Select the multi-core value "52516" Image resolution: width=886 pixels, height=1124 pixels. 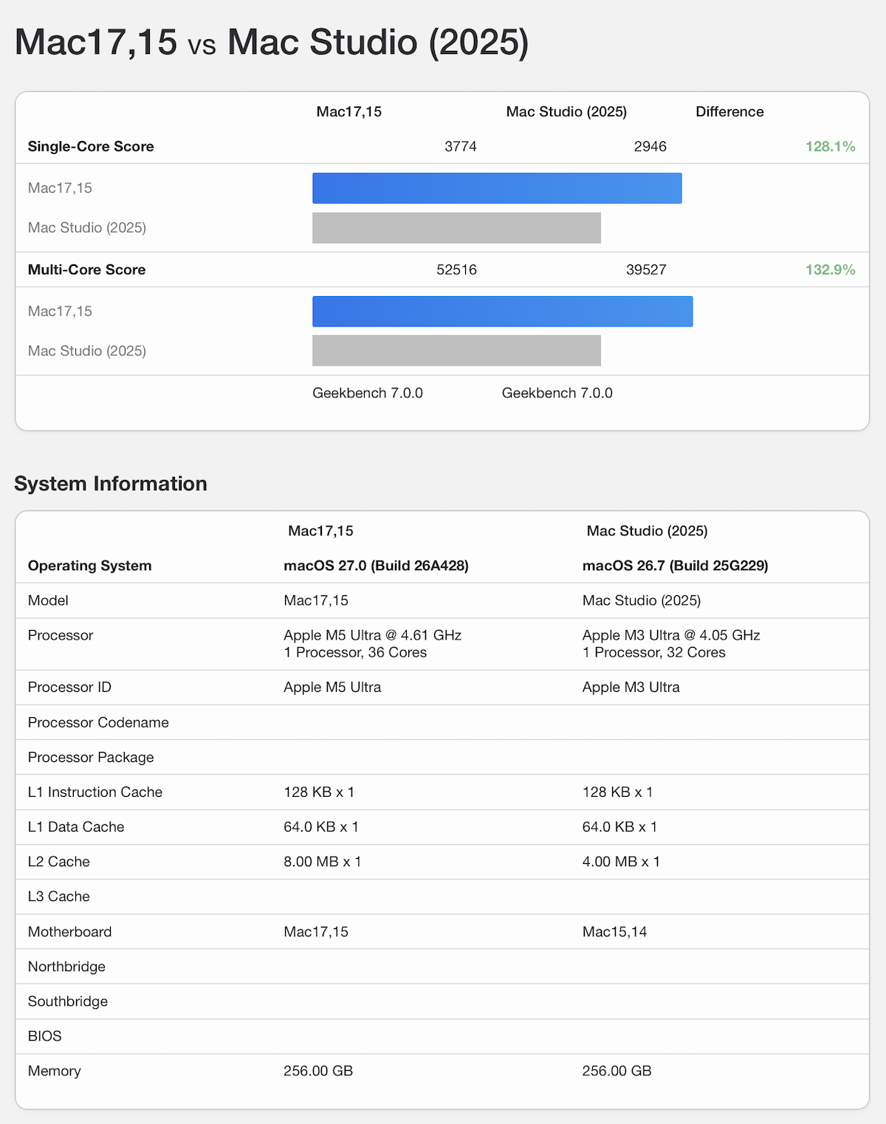click(x=456, y=270)
